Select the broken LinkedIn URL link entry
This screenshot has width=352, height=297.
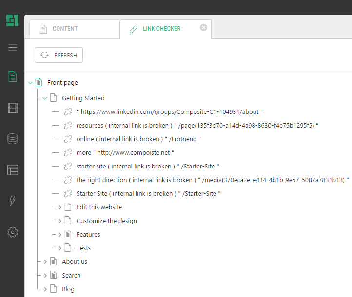(x=169, y=112)
